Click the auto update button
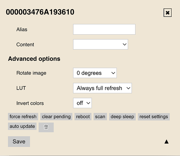The height and width of the screenshot is (156, 180). click(22, 126)
